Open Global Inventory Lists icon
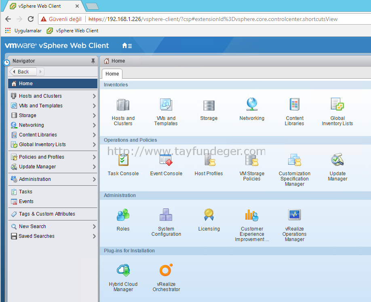The image size is (371, 302). coord(337,104)
